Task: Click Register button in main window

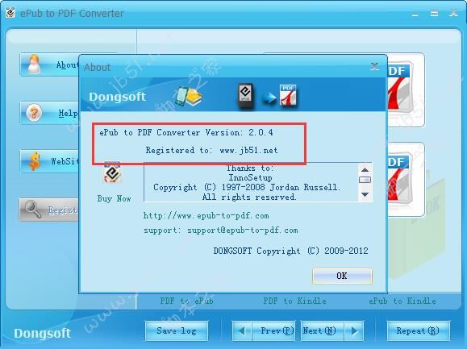Action: point(49,210)
